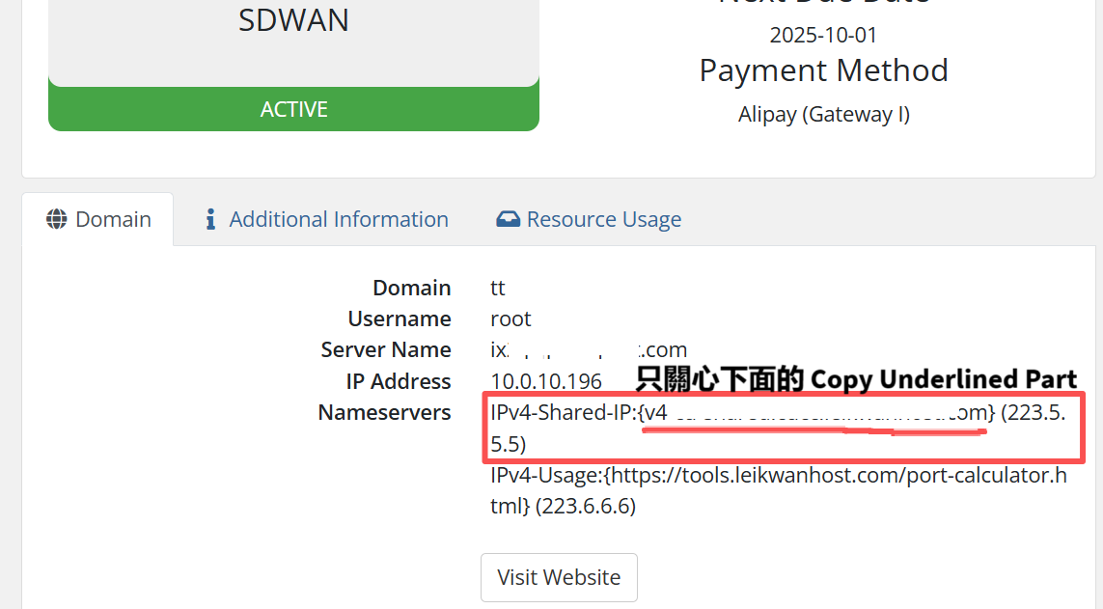Click the Copy Underlined Part annotation text

click(x=943, y=378)
